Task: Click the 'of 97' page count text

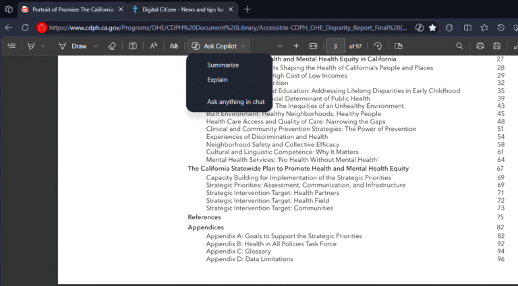Action: [355, 47]
